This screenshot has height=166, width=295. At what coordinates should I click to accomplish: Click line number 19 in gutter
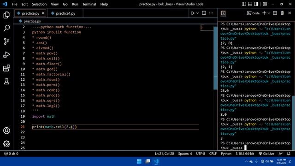tap(23, 116)
